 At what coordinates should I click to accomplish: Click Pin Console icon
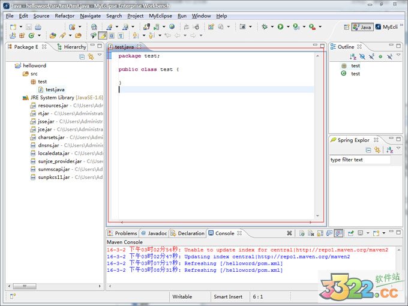click(351, 233)
